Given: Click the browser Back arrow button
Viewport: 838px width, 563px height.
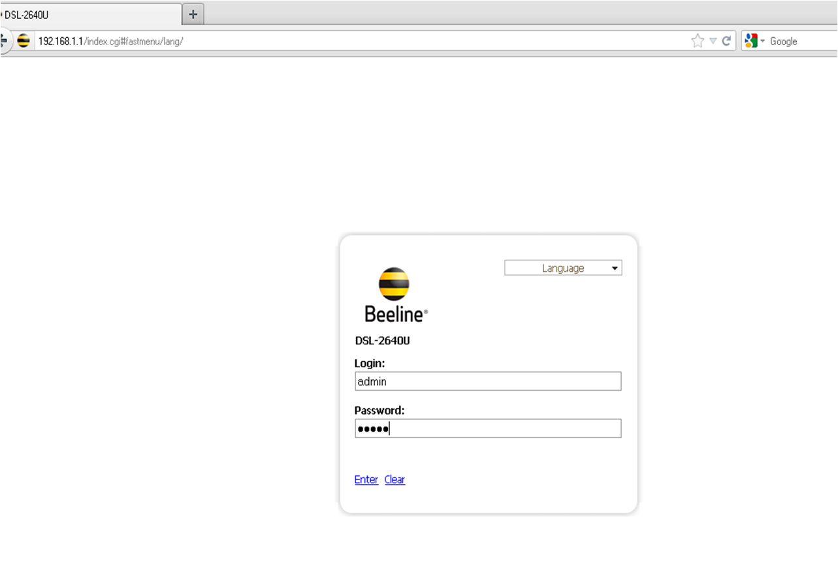Looking at the screenshot, I should pos(4,41).
